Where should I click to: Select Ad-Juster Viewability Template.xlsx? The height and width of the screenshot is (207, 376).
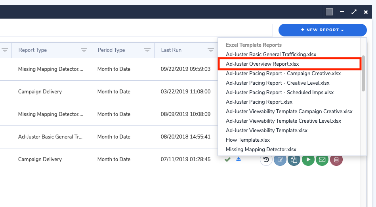tap(266, 130)
